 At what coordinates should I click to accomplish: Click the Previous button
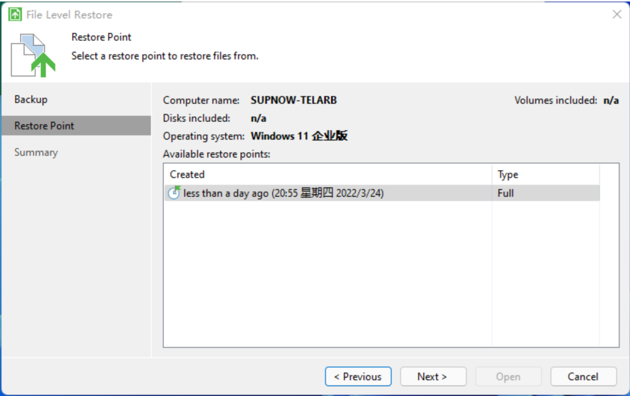358,376
